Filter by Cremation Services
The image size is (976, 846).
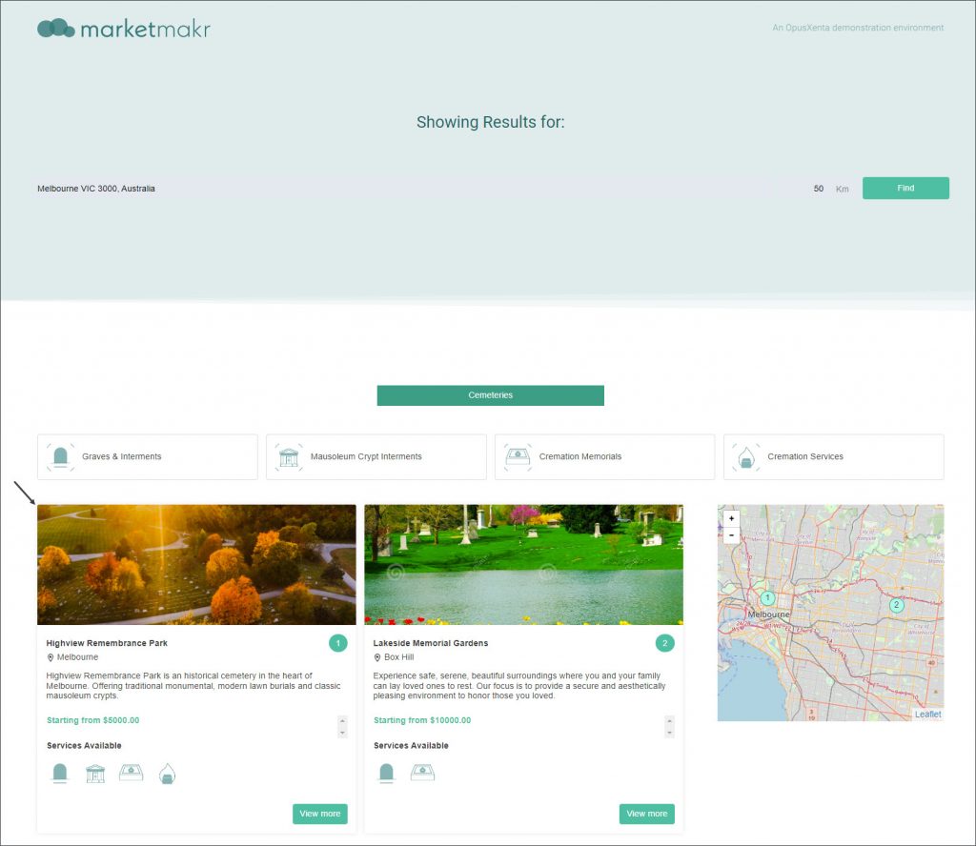click(833, 456)
